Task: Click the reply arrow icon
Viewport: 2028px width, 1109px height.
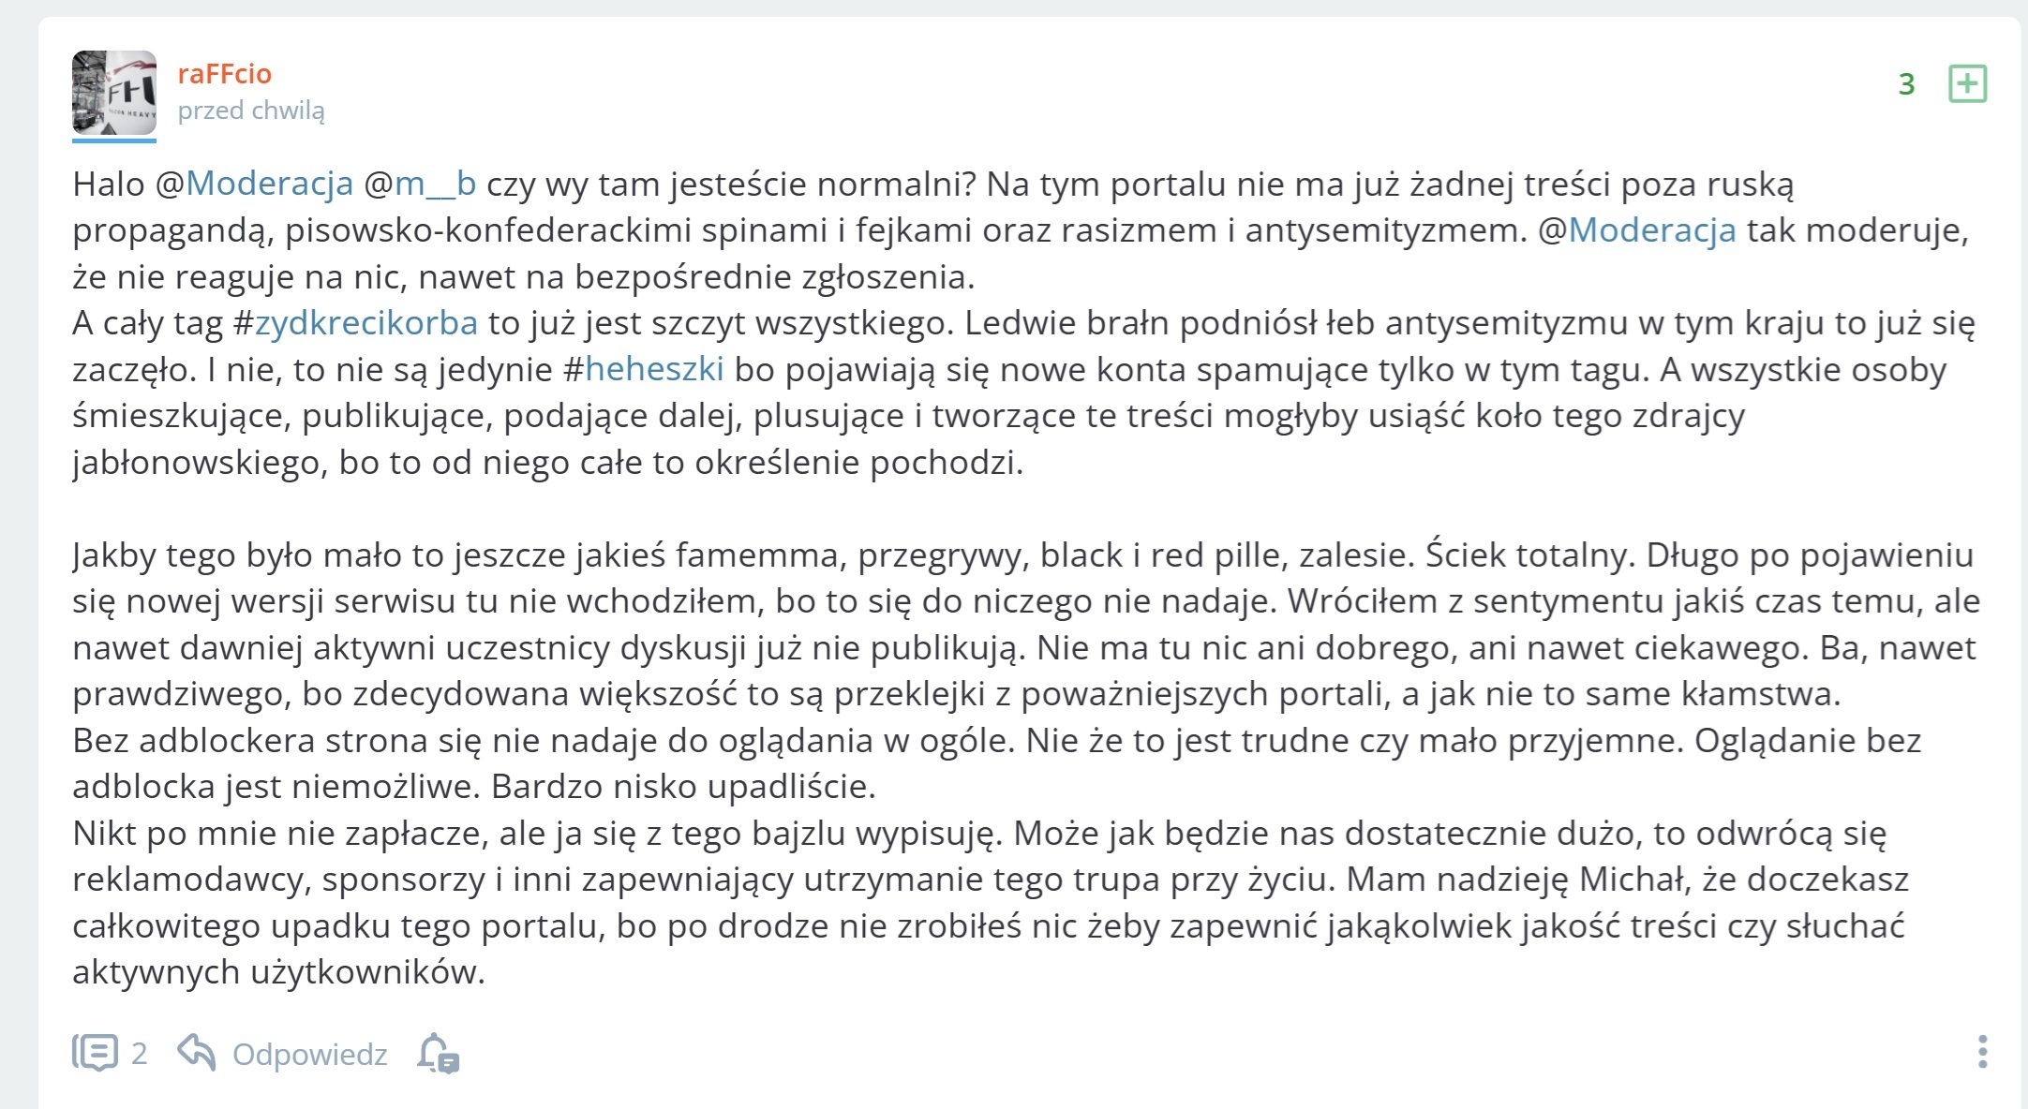Action: tap(197, 1052)
